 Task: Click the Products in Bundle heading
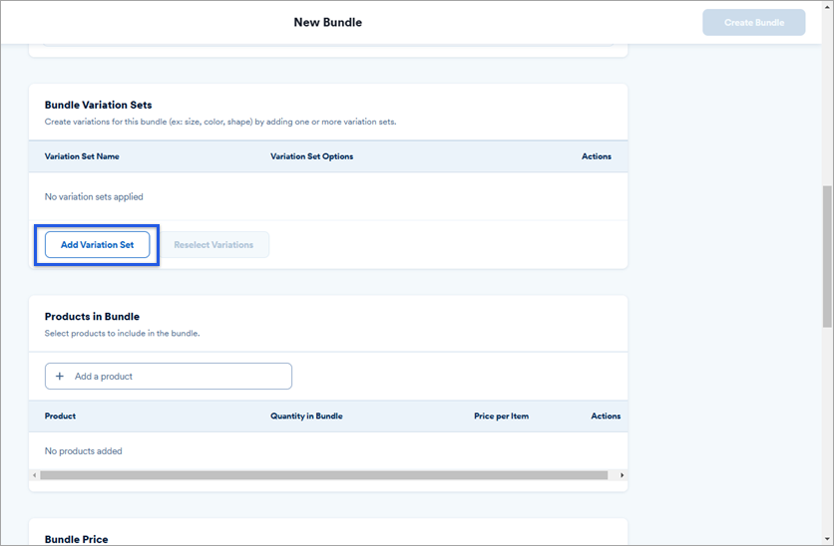pos(92,317)
